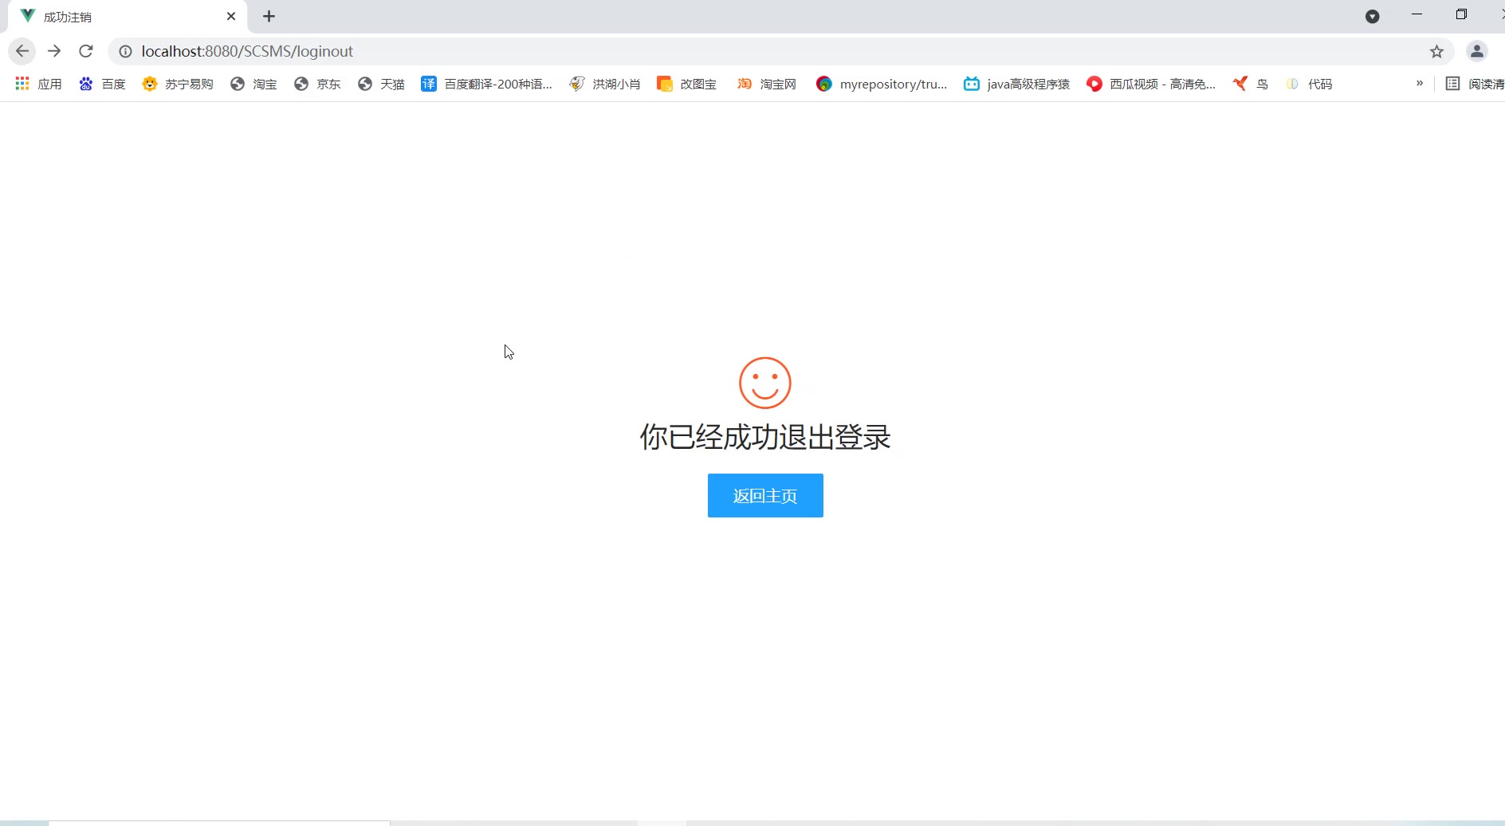The width and height of the screenshot is (1505, 826).
Task: Open the 天猫 bookmark
Action: tap(381, 84)
